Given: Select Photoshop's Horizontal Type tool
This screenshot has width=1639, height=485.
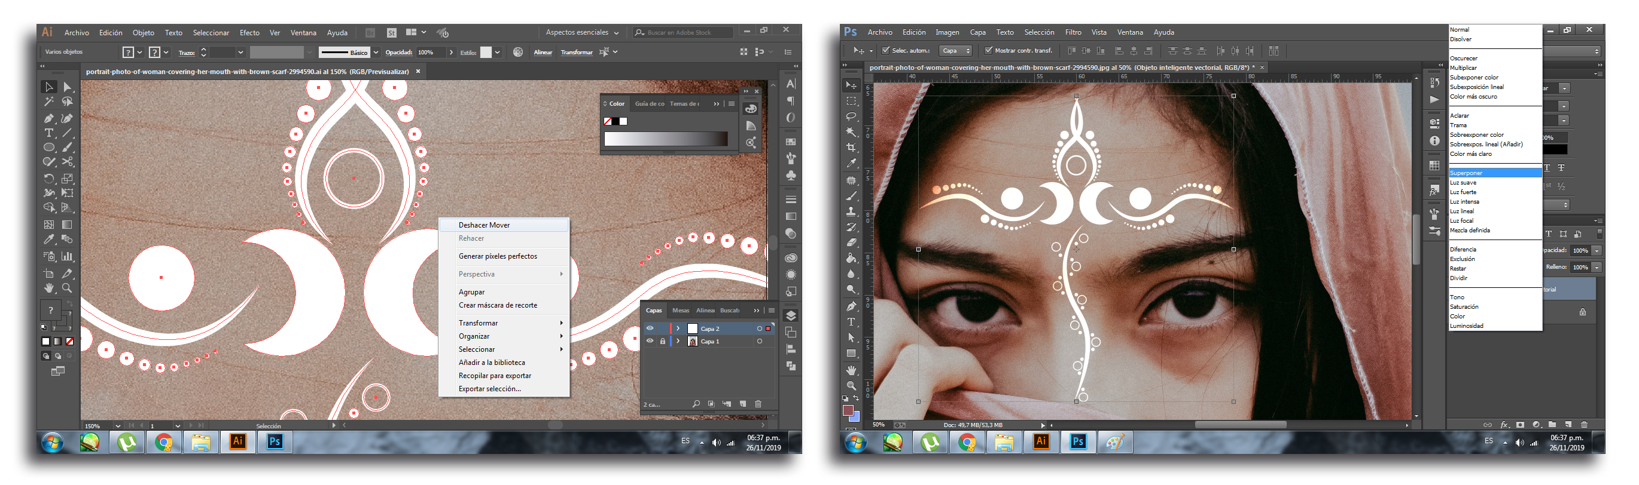Looking at the screenshot, I should point(851,323).
